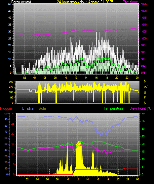154x184 pixels.
Task: Click the Pressione legend label
Action: pyautogui.click(x=130, y=2)
